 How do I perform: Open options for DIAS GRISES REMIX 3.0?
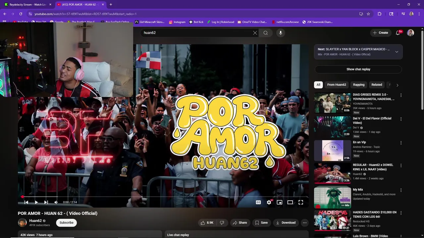[x=401, y=95]
